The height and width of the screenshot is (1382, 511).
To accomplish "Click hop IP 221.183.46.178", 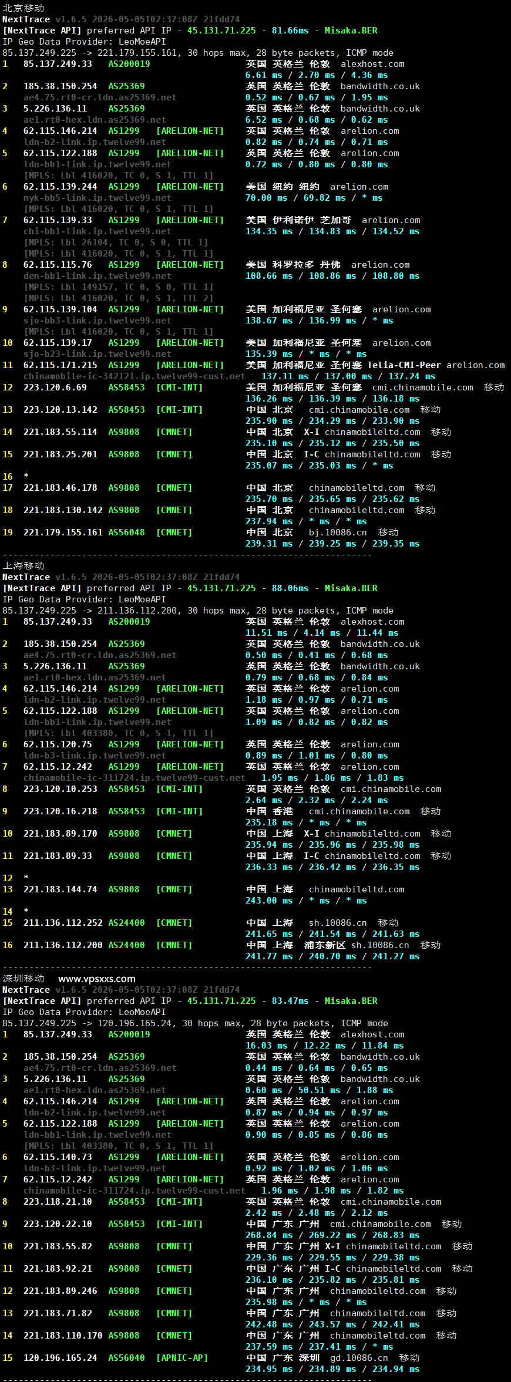I will (x=60, y=488).
